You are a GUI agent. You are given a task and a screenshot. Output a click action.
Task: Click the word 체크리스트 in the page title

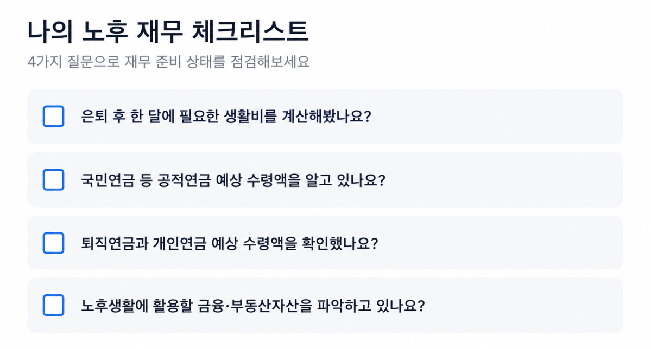point(250,31)
